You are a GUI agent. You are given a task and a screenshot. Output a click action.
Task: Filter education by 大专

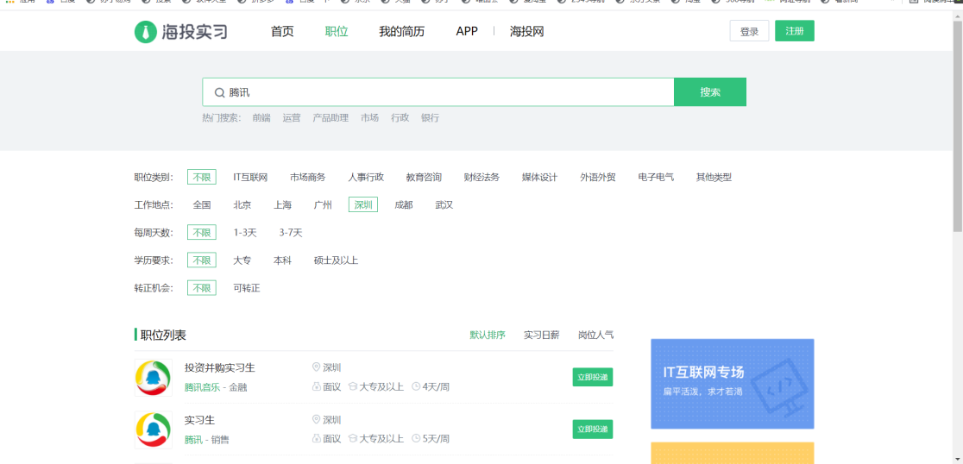point(242,260)
